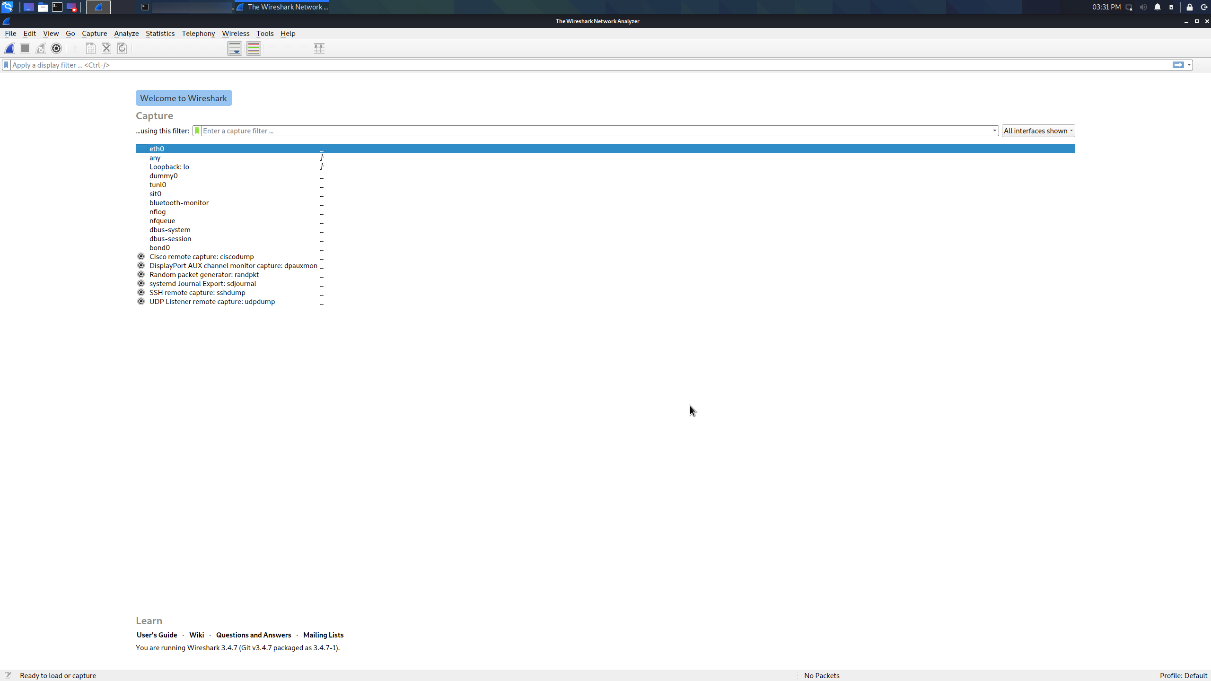
Task: Expand the capture filter history dropdown
Action: tap(994, 131)
